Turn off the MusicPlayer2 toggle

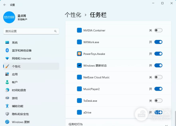[158, 89]
